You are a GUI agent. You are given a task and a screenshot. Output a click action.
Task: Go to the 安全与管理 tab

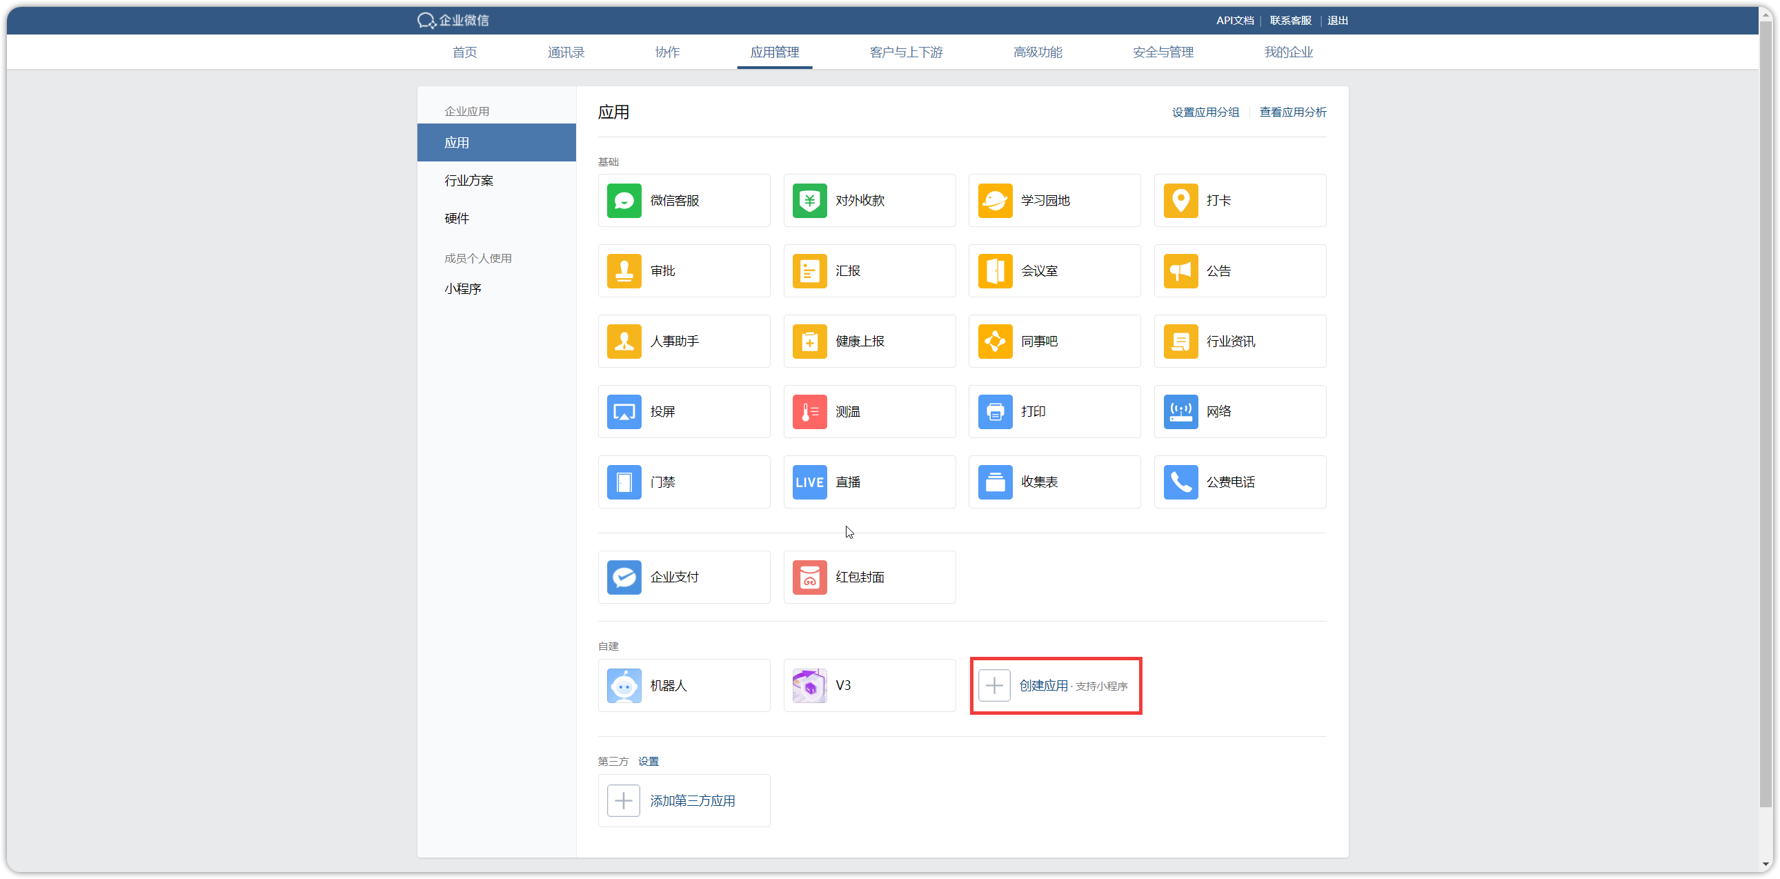tap(1163, 52)
